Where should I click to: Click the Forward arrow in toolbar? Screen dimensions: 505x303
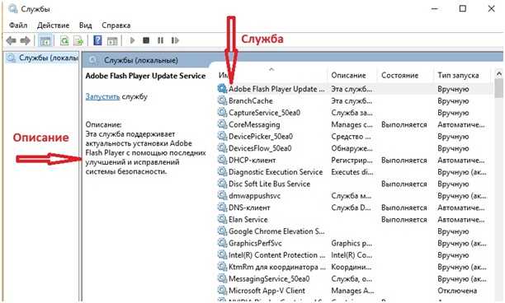pos(25,40)
